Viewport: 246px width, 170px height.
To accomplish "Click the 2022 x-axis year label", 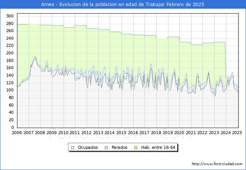I will (202, 133).
